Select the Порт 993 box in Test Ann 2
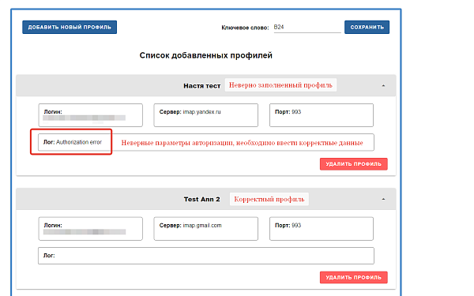Screen dimensions: 474x296 322,229
